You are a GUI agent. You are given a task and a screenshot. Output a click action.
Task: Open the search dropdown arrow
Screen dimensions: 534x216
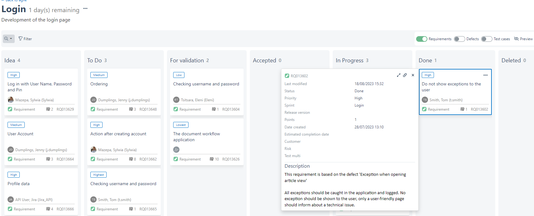11,39
